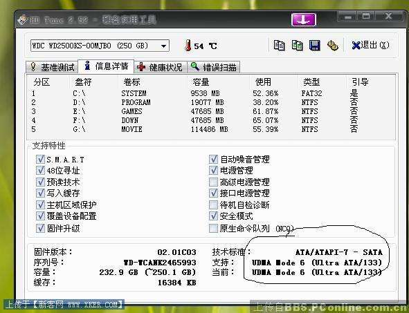Image resolution: width=409 pixels, height=313 pixels.
Task: Select the SYSTEM partition label
Action: 134,93
